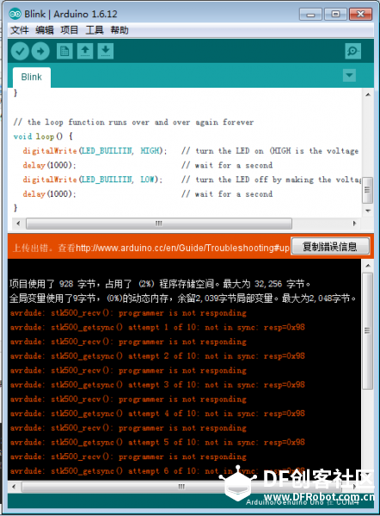Screen dimensions: 380x516
Task: Open the 编辑 menu
Action: pos(45,30)
